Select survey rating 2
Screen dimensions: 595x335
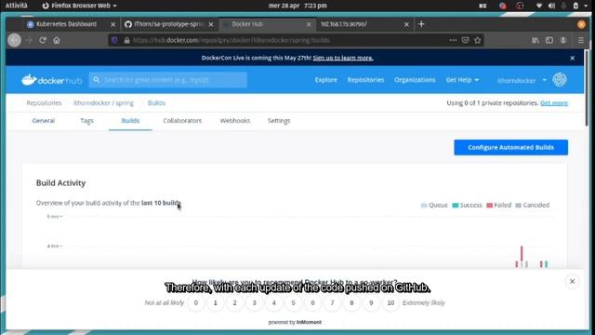(x=234, y=302)
